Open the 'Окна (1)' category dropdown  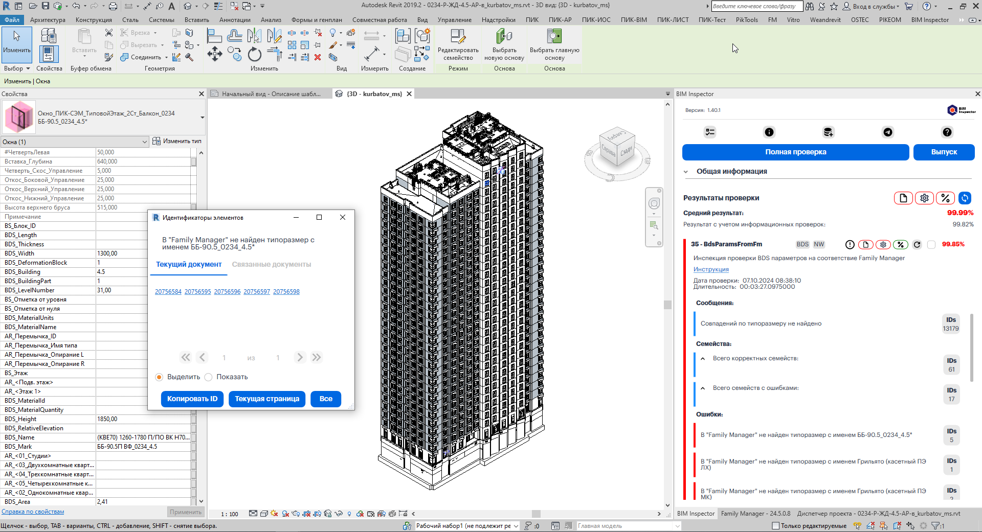(x=144, y=142)
